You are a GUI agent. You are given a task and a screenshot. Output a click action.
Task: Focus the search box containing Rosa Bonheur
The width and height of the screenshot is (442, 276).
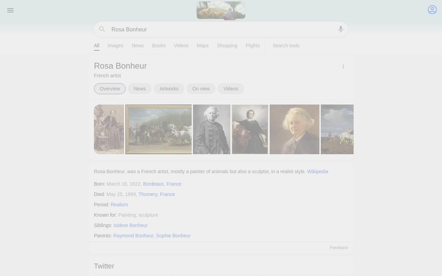coord(221,29)
